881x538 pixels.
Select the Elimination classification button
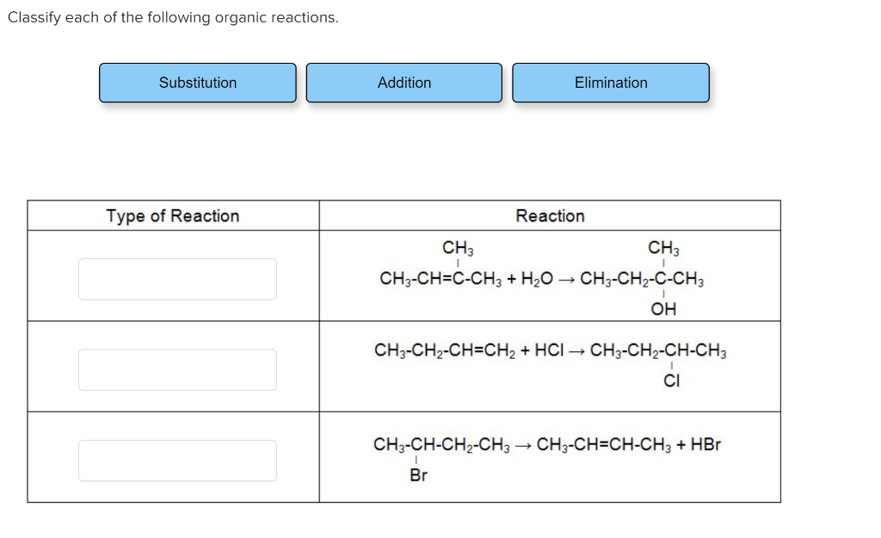click(x=611, y=83)
